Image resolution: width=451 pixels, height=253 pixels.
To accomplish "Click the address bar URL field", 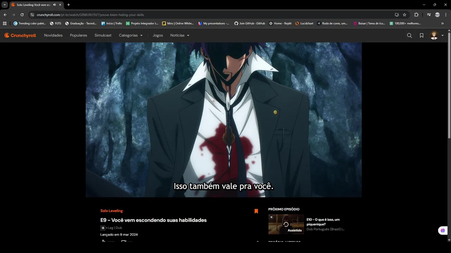I will tap(211, 15).
